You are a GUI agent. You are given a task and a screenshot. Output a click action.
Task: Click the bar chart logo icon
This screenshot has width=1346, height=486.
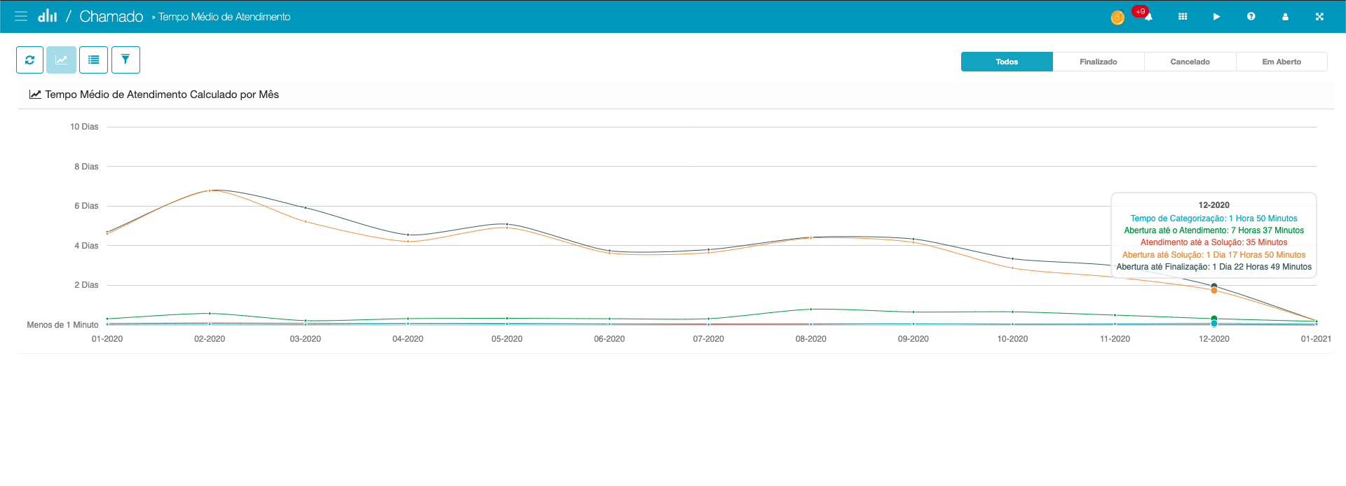pyautogui.click(x=48, y=16)
